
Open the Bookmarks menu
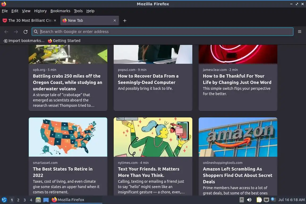pos(60,11)
